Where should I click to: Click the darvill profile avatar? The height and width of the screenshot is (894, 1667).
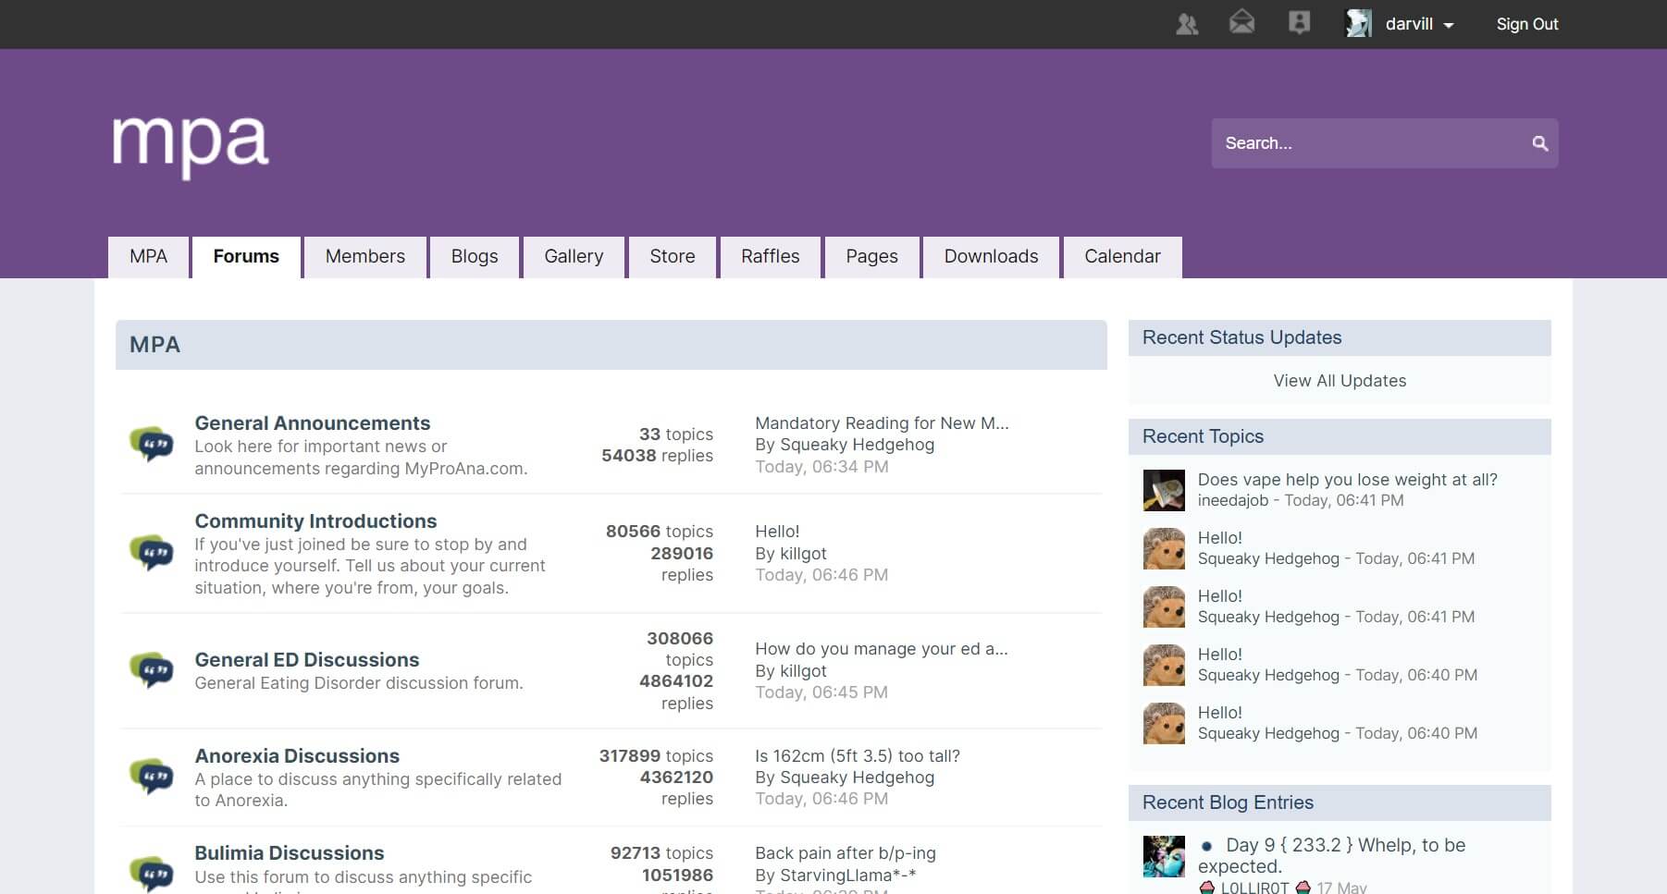point(1358,24)
